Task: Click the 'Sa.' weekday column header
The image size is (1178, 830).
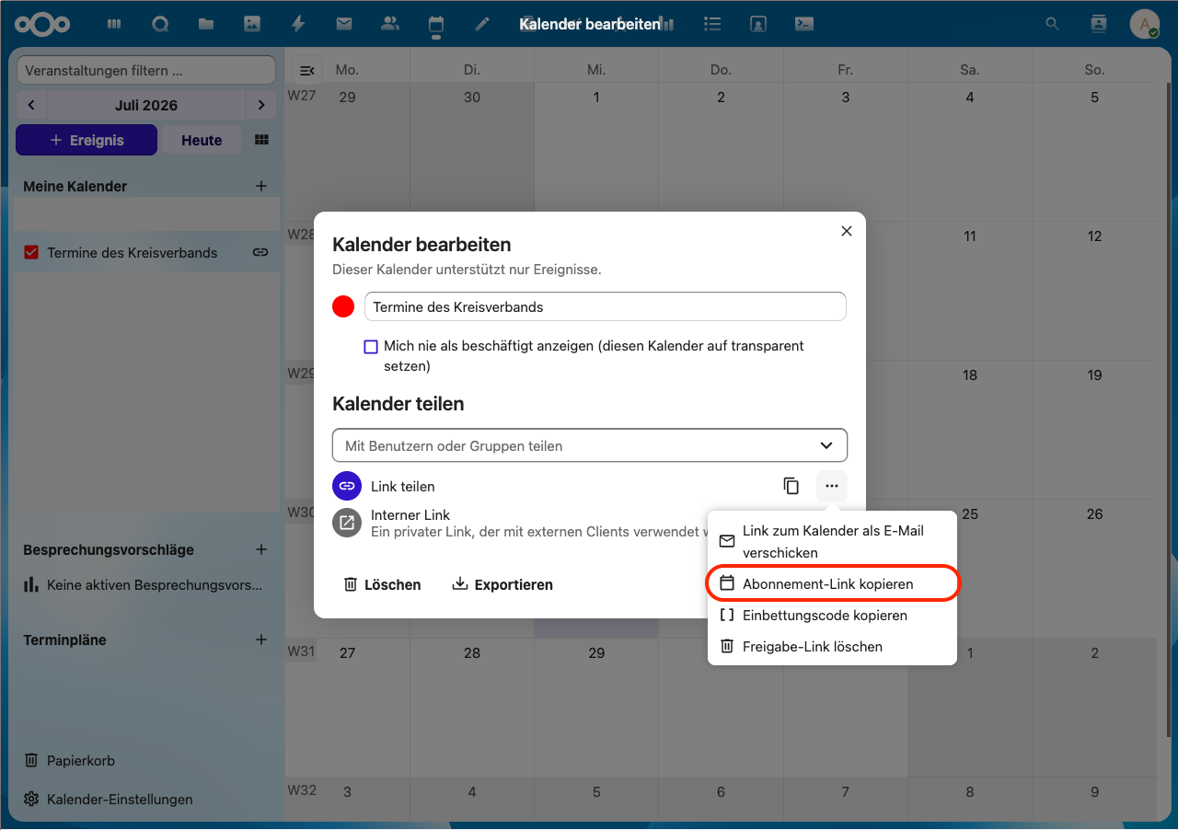Action: (969, 70)
